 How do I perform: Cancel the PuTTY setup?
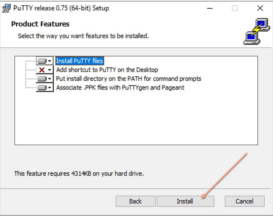[244, 201]
